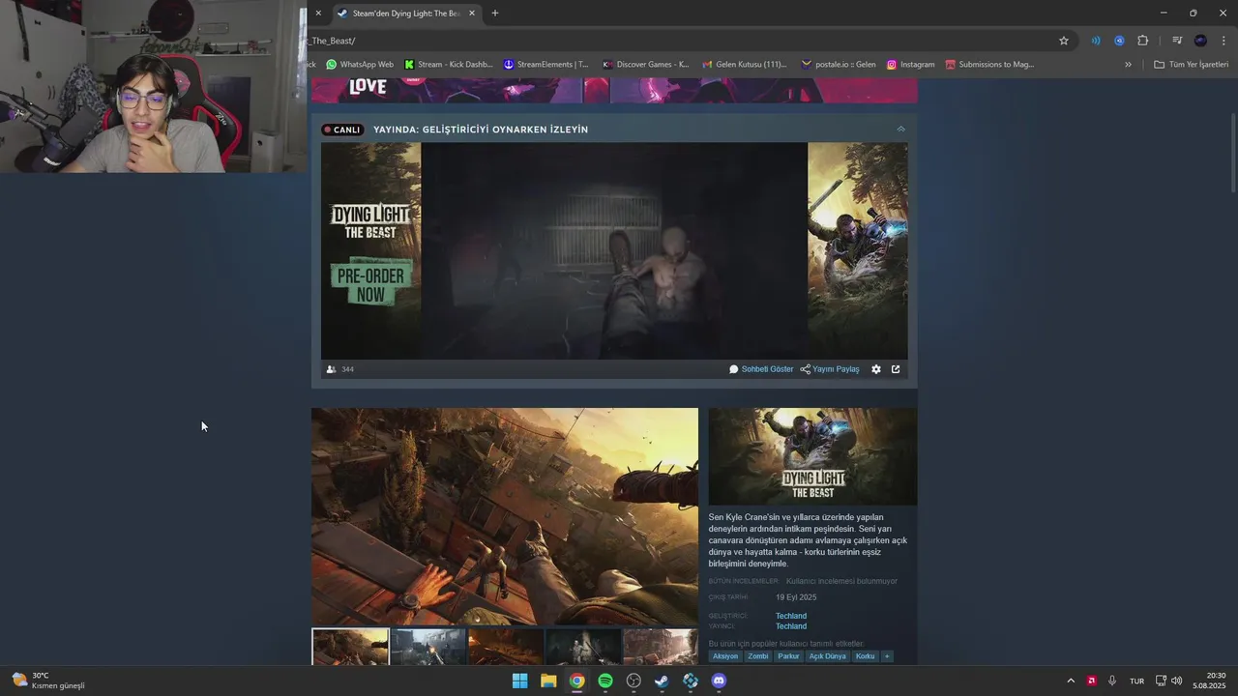The image size is (1238, 696).
Task: Click the main gameplay screenshot
Action: pyautogui.click(x=505, y=516)
